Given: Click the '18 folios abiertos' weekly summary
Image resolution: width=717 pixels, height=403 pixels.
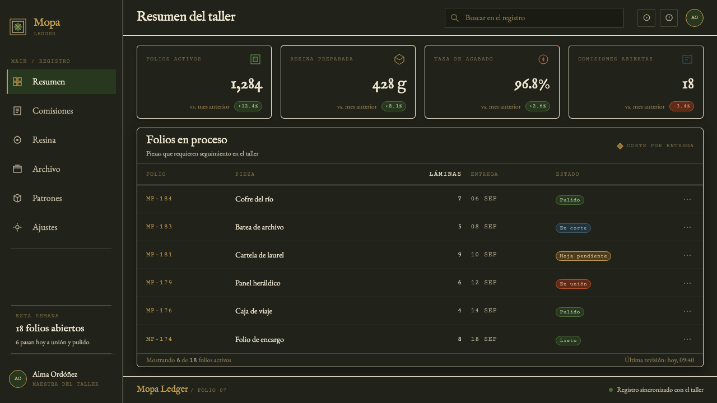Looking at the screenshot, I should 50,329.
